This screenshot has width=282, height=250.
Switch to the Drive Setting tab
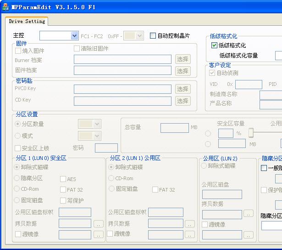coord(27,21)
